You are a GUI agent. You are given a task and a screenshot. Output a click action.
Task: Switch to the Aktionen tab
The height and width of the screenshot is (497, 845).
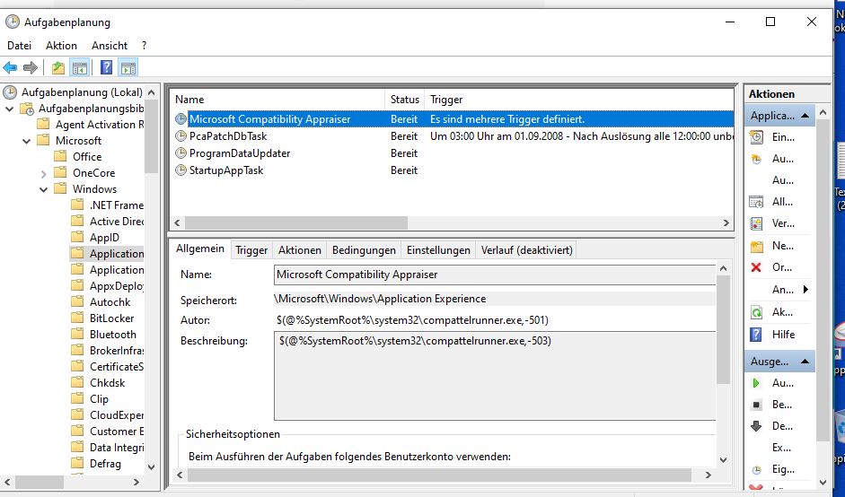pos(300,250)
